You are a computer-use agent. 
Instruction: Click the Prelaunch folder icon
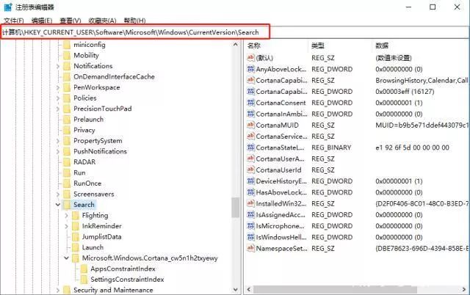[x=67, y=119]
